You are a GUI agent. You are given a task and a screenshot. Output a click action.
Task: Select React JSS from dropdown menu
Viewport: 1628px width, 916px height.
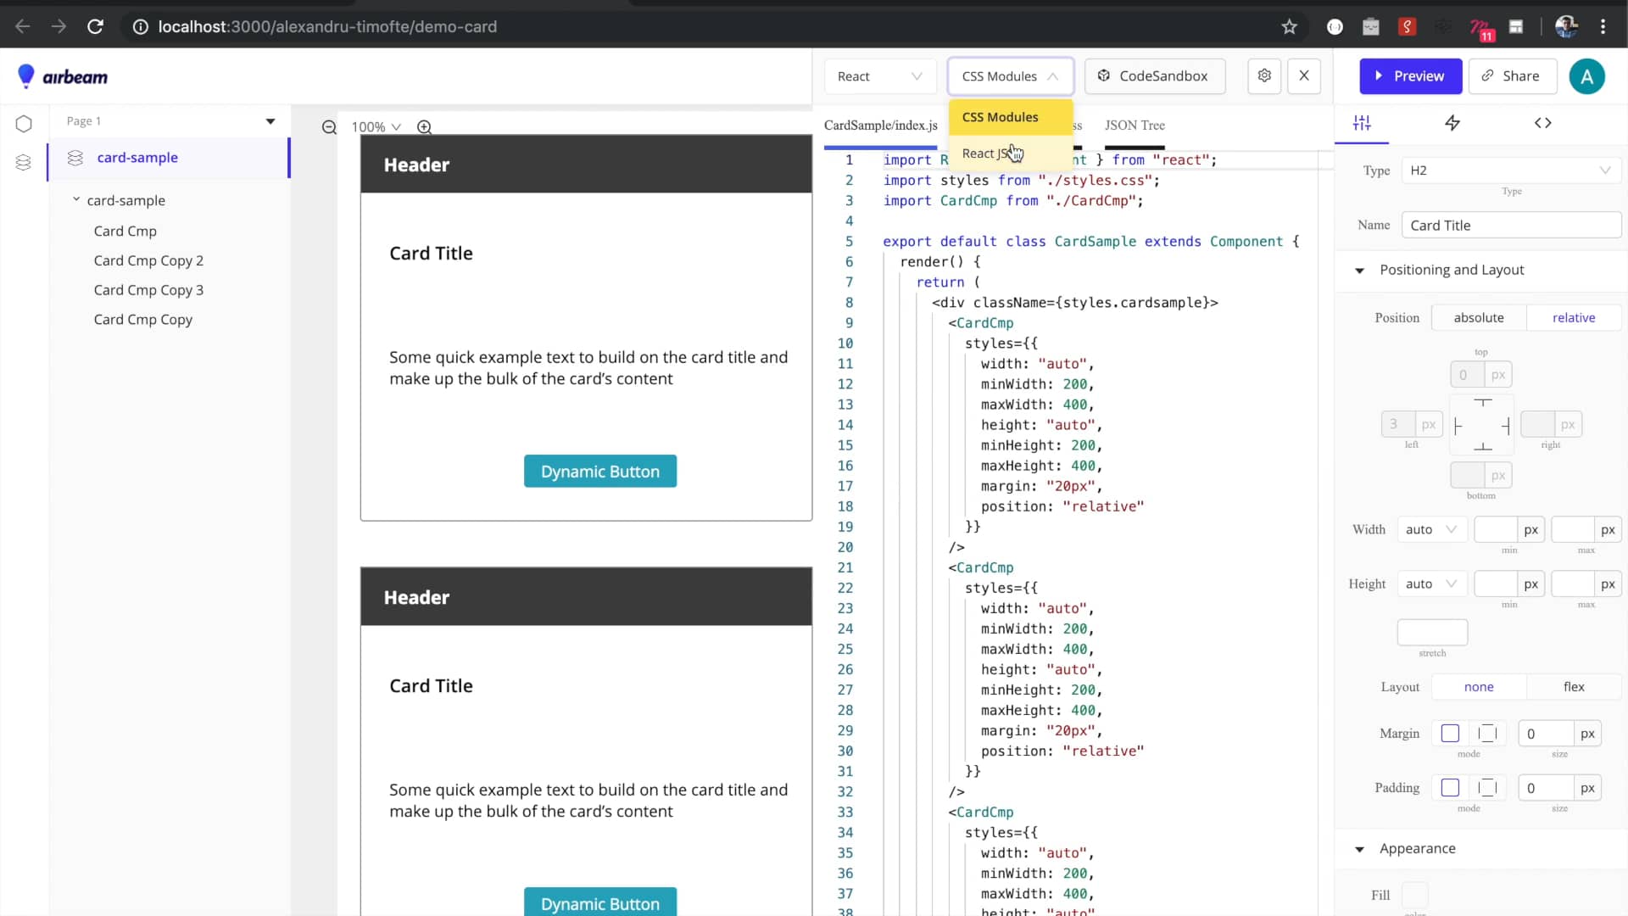pos(987,154)
